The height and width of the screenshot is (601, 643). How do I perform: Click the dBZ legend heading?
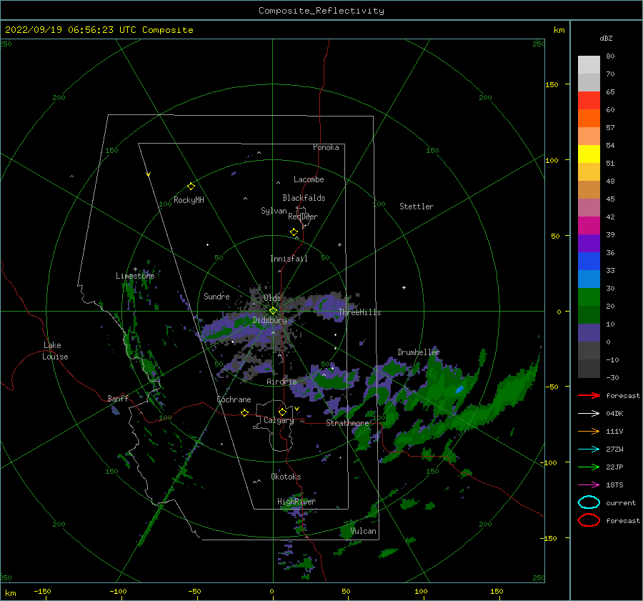coord(606,38)
